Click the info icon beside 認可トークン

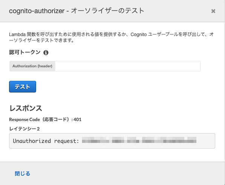tap(46, 53)
